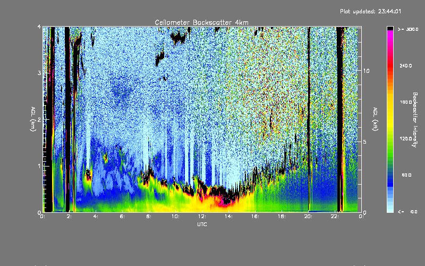Click the '60.0' colorbar value
The height and width of the screenshot is (266, 425).
(x=406, y=175)
